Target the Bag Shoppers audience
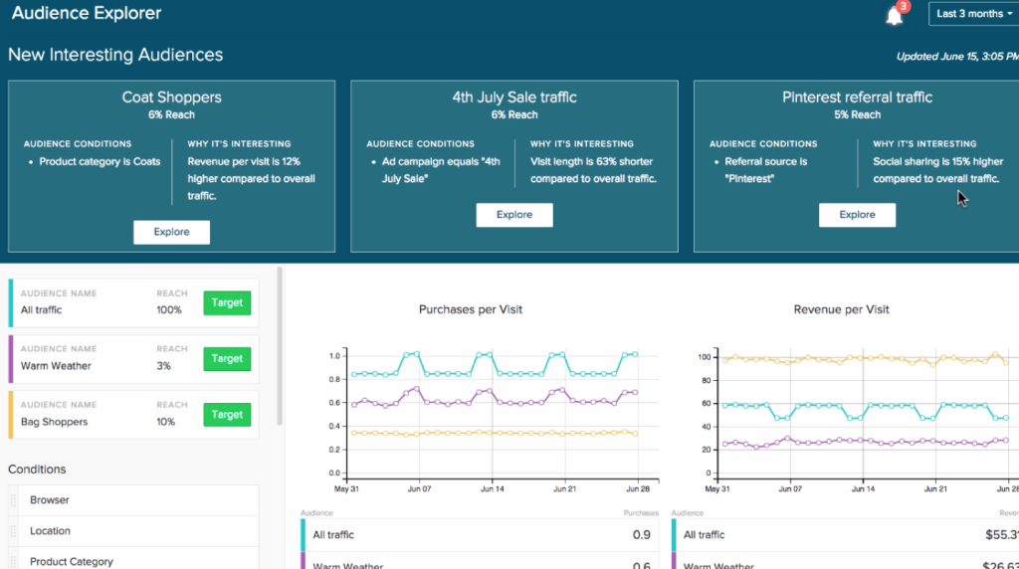Screen dimensions: 1019x569 pyautogui.click(x=227, y=415)
